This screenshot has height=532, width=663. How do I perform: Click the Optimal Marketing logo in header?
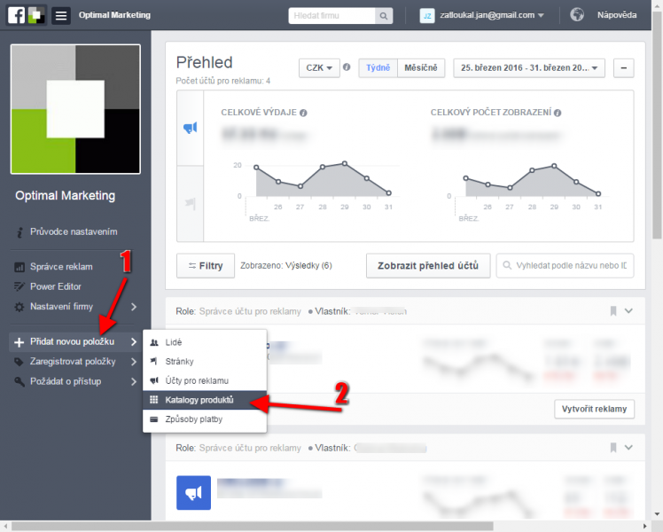pyautogui.click(x=36, y=15)
